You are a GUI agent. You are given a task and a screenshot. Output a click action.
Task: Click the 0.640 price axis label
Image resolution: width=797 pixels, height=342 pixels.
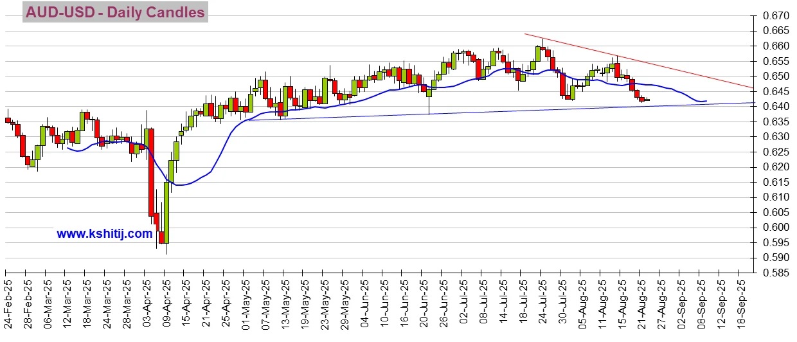point(773,106)
